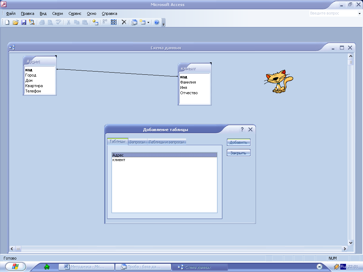Click the New database icon
Viewport: 363px width, 272px height.
7,22
